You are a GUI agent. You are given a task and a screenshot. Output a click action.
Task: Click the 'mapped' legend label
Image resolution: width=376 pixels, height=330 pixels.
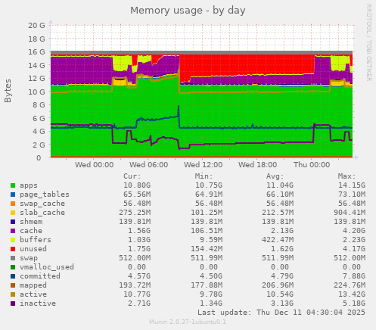point(33,285)
